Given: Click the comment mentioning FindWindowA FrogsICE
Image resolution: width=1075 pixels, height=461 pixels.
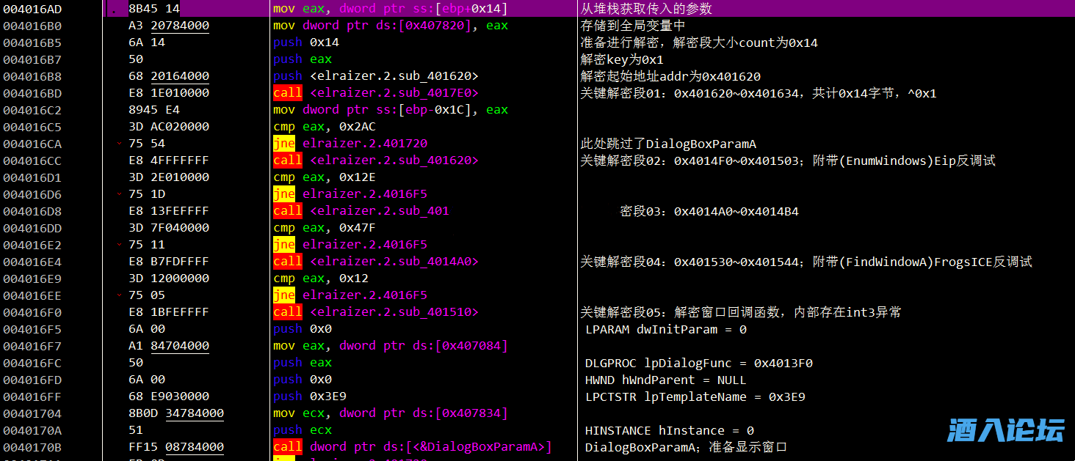Looking at the screenshot, I should (x=806, y=262).
